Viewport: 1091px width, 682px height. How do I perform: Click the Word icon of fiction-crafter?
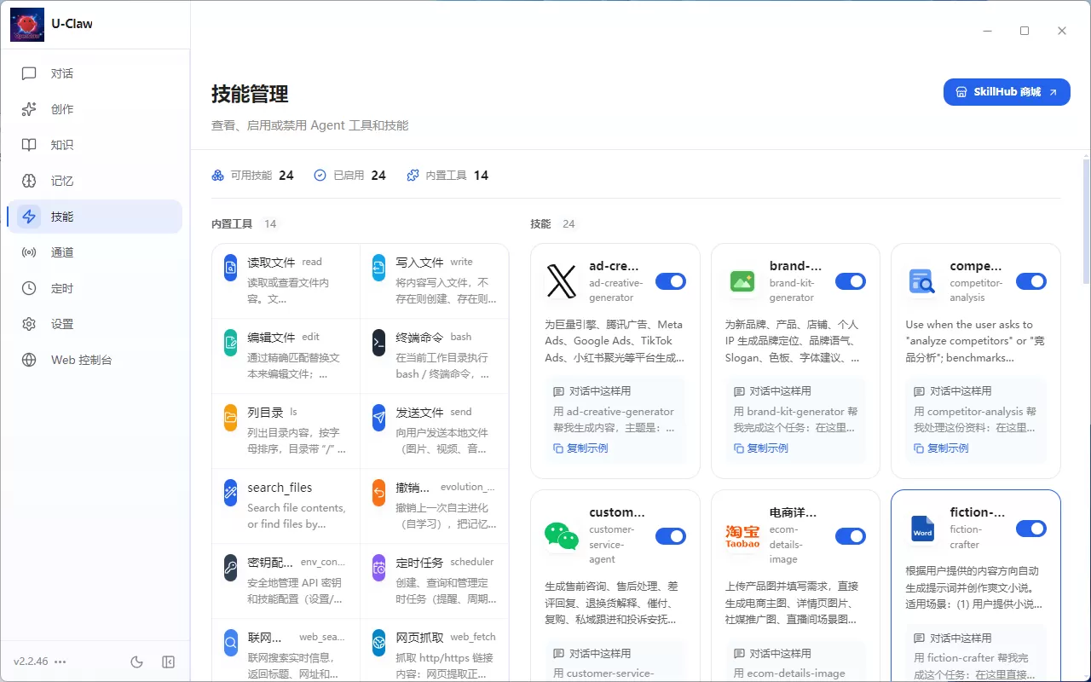click(922, 529)
